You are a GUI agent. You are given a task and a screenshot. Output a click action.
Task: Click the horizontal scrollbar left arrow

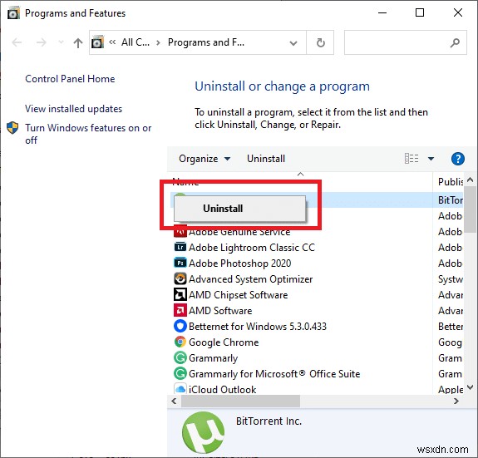[x=174, y=401]
